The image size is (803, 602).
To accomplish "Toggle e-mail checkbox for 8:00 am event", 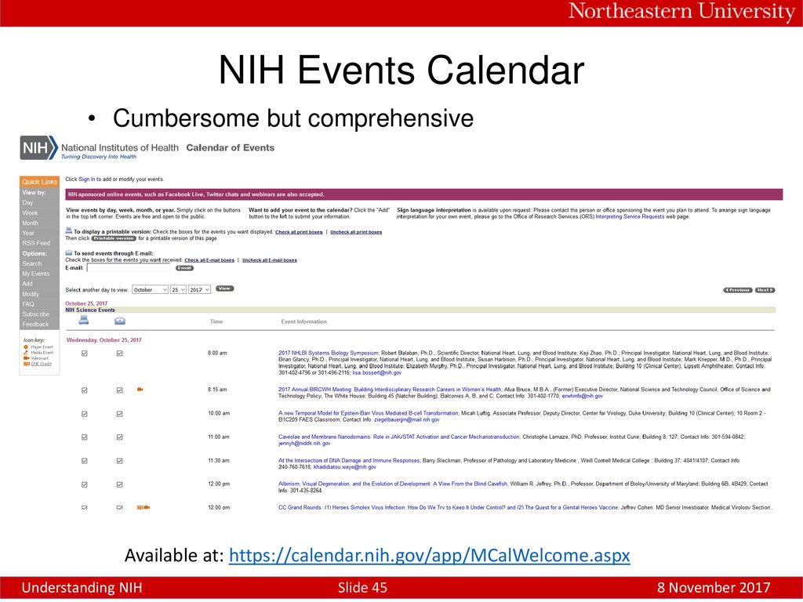I will (119, 354).
